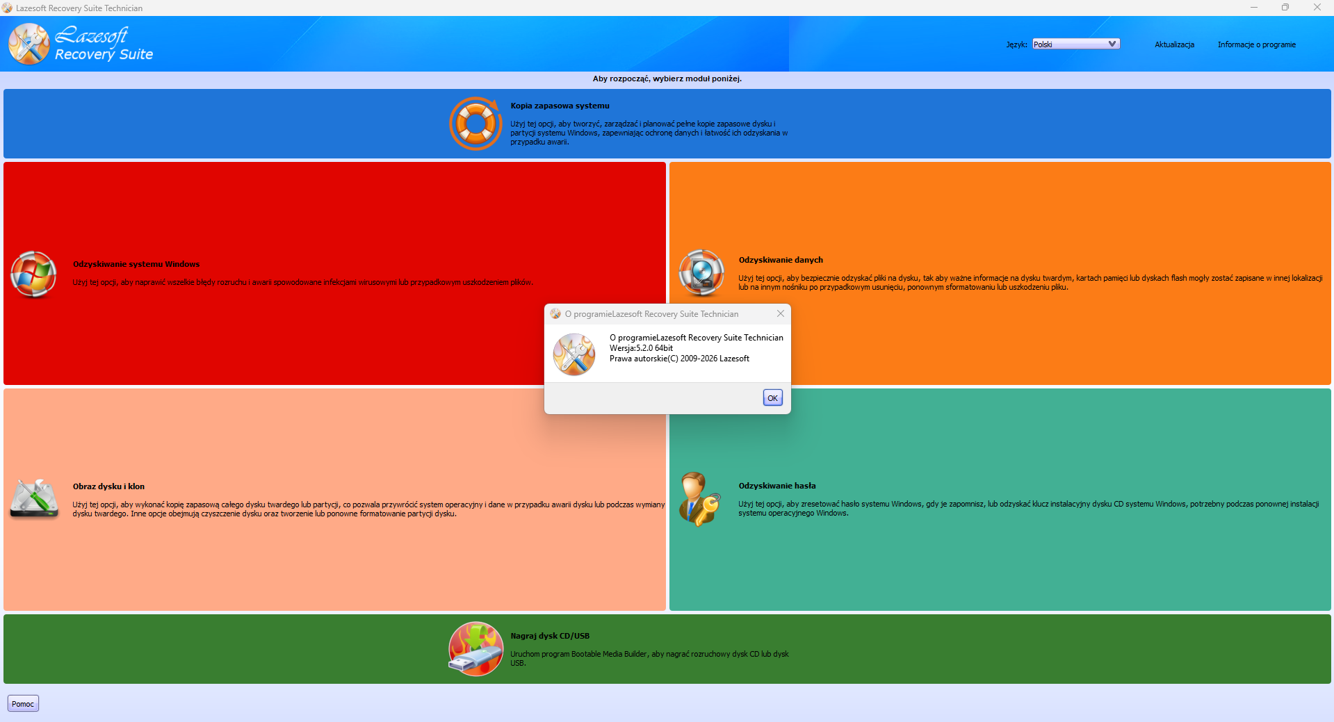Select the Windows system recovery icon
This screenshot has height=722, width=1334.
[x=33, y=274]
